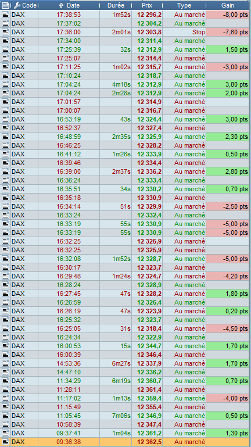Select the 2,80 pts gain cell

pos(228,171)
